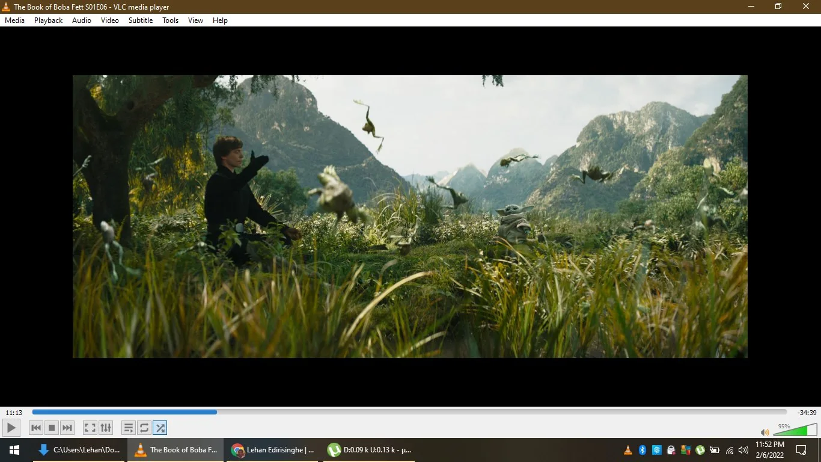The height and width of the screenshot is (462, 821).
Task: Set volume using the green volume slider
Action: point(794,430)
